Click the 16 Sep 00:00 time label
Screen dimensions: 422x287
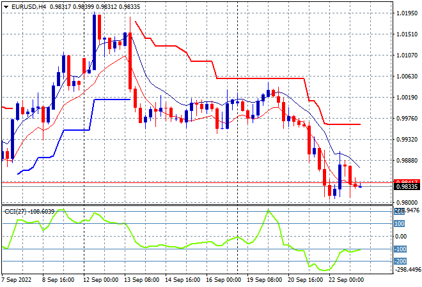pyautogui.click(x=223, y=280)
